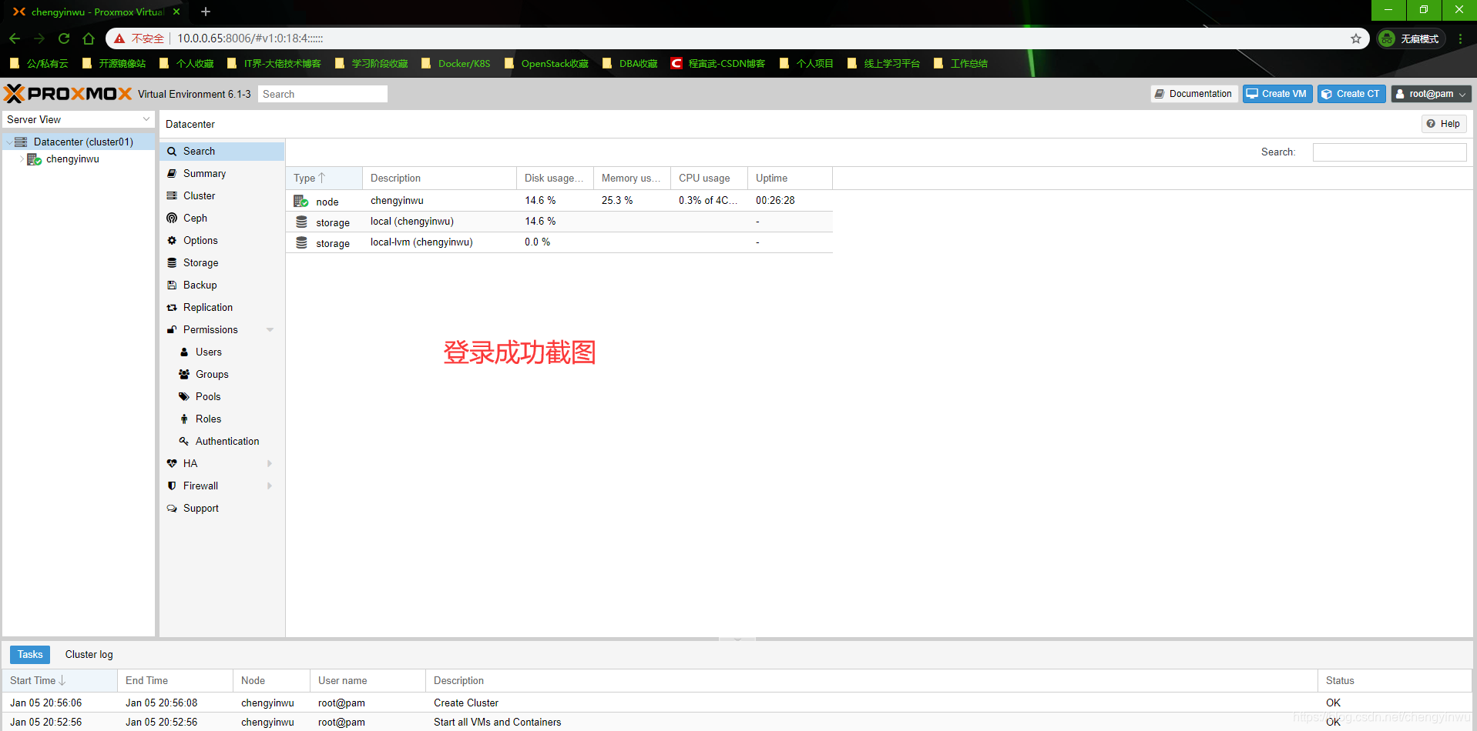Select the Start all VMs and Containers task

(737, 723)
